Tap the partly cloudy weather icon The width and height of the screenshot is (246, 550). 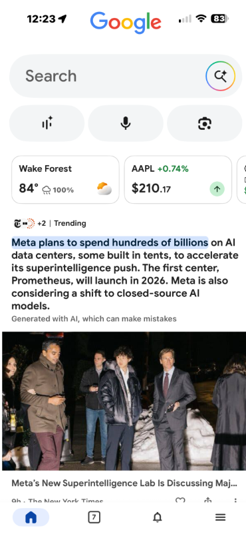click(104, 188)
